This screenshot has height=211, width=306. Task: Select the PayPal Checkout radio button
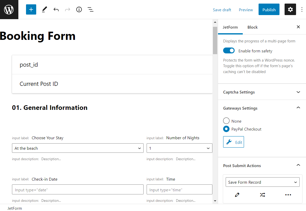226,129
